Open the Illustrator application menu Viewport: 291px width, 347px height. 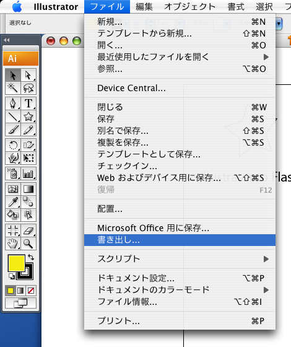coord(56,7)
